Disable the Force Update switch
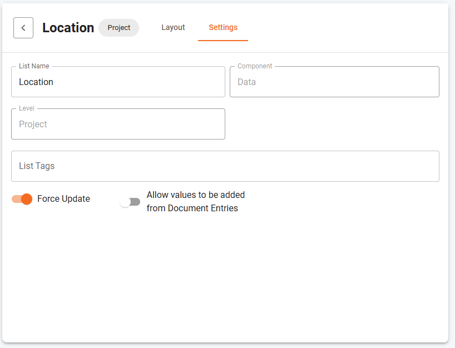455x348 pixels. coord(22,199)
